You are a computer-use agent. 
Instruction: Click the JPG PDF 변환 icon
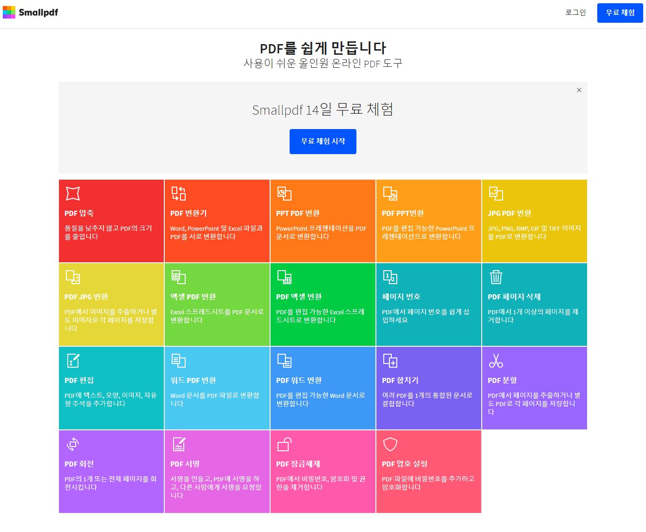[496, 194]
